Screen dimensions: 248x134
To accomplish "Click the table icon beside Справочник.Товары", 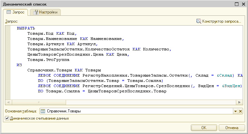I will 43,111.
